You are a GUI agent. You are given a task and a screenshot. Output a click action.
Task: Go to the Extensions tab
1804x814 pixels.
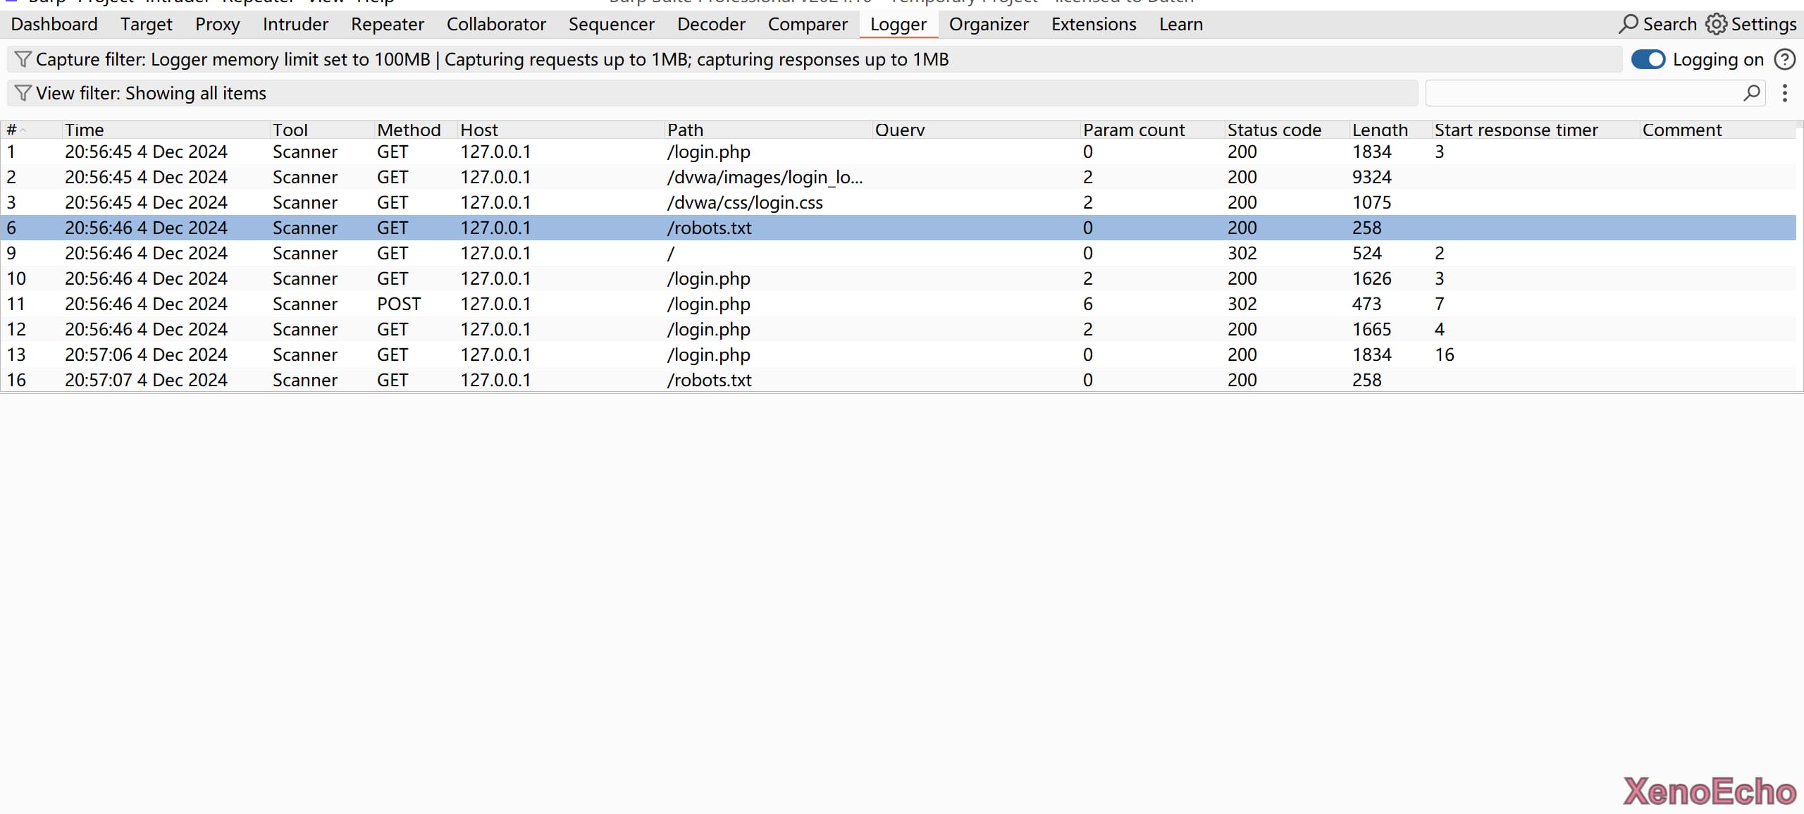pyautogui.click(x=1094, y=25)
